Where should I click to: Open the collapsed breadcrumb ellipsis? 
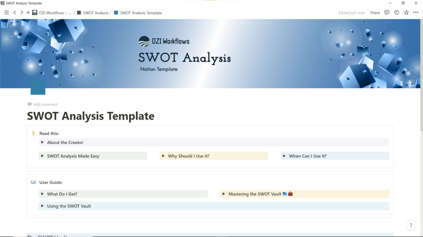click(70, 13)
